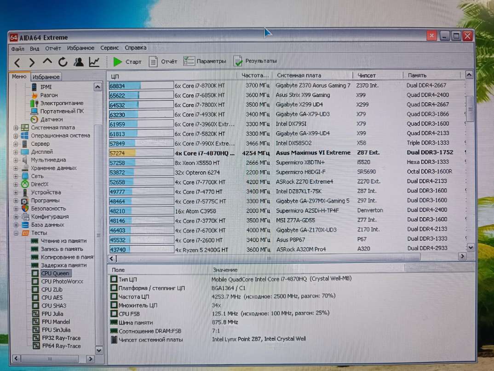The height and width of the screenshot is (371, 494).
Task: Click the Частота ЦП field row
Action: click(224, 296)
